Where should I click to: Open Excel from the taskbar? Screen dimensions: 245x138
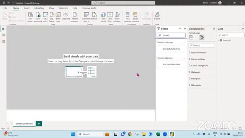pos(158,134)
